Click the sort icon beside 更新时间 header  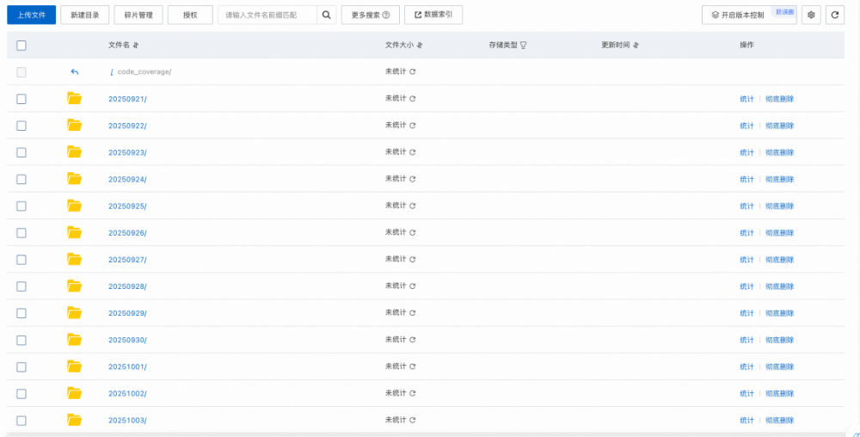636,46
